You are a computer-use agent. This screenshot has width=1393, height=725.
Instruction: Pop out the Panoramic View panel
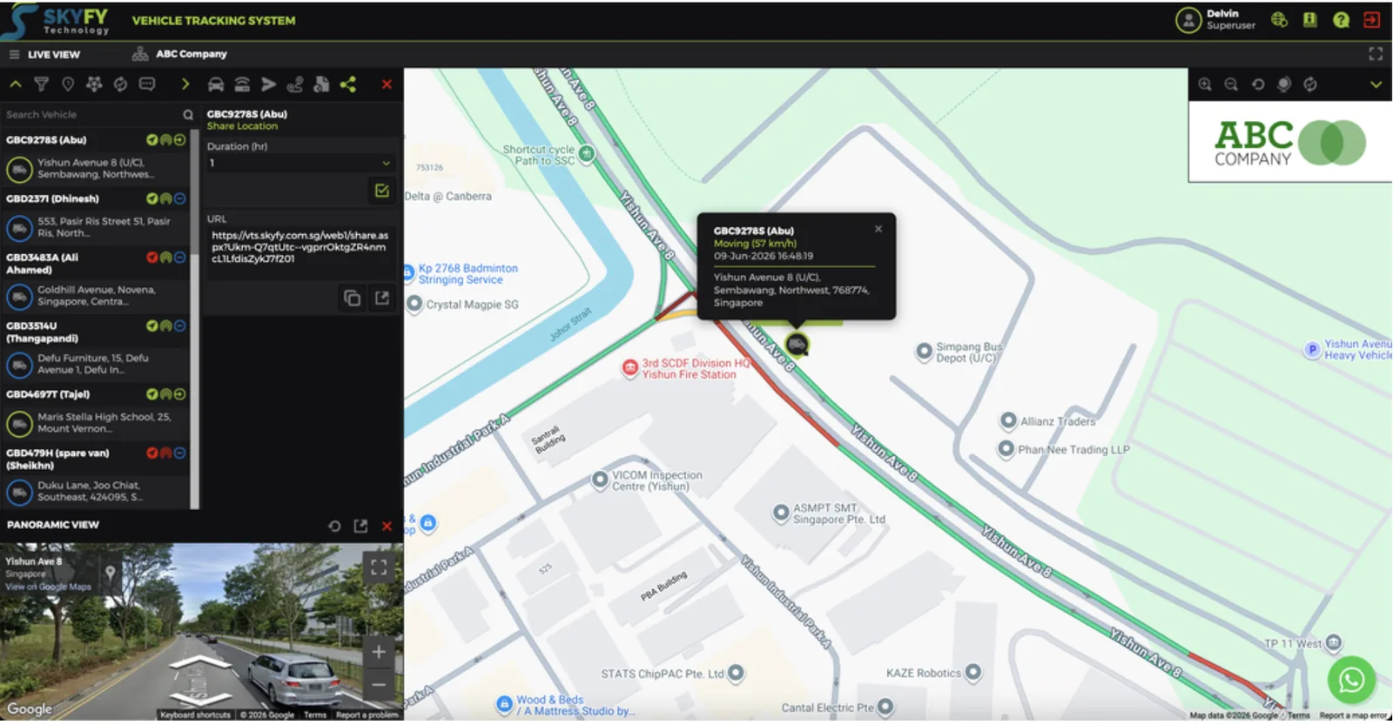pos(360,527)
